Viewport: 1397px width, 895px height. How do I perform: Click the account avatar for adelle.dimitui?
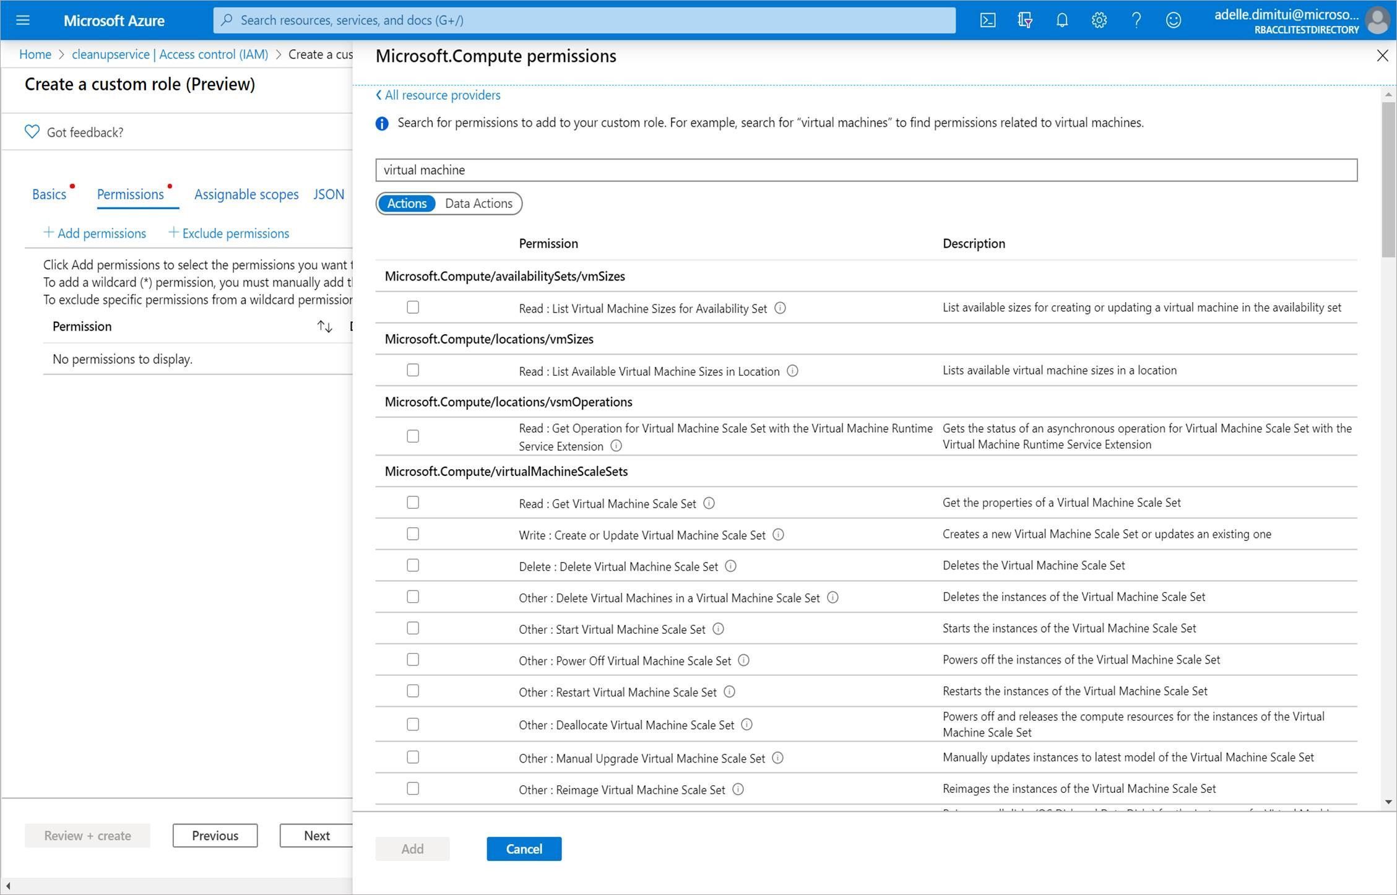pos(1377,19)
